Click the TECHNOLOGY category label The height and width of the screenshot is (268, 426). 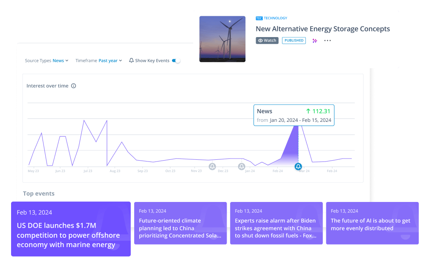[x=276, y=18]
